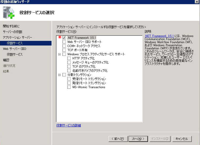Viewport: 200px width, 145px height.
Task: Check Web サーバー (IIS) サポート checkbox
Action: tap(64, 42)
